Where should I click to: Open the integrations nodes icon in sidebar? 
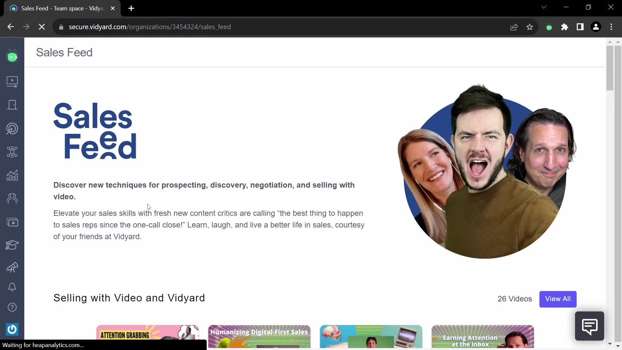tap(12, 152)
